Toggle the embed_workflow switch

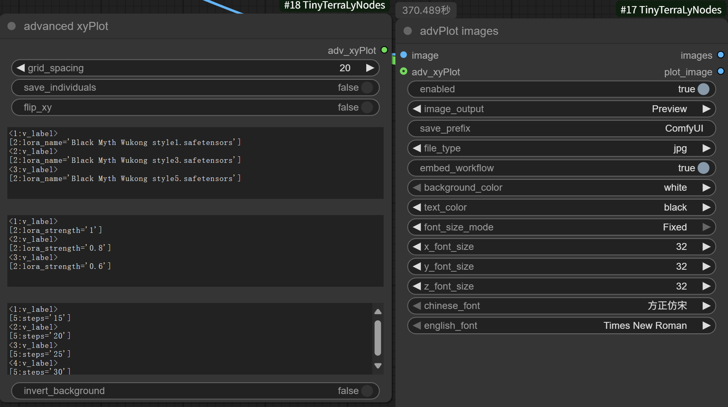click(x=704, y=168)
